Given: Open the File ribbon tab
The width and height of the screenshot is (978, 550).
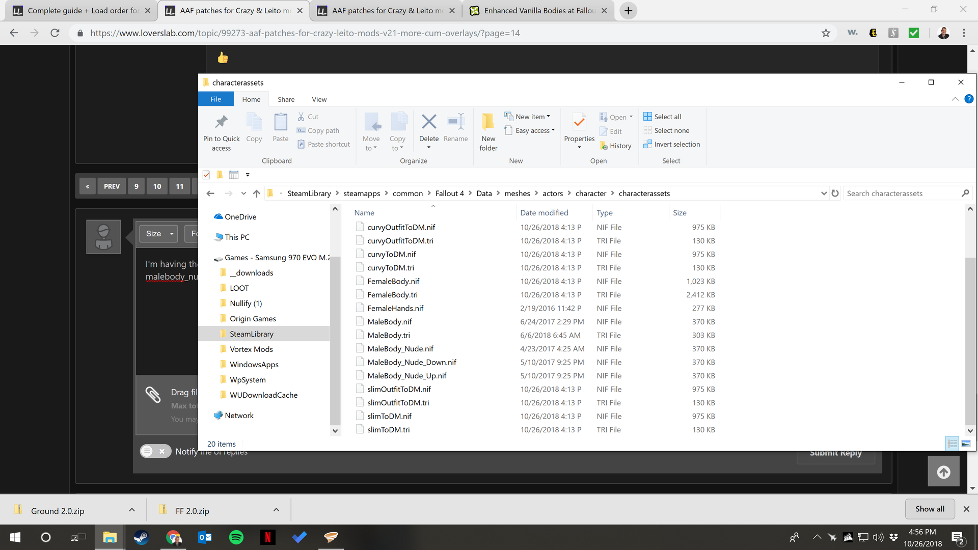Looking at the screenshot, I should [216, 99].
